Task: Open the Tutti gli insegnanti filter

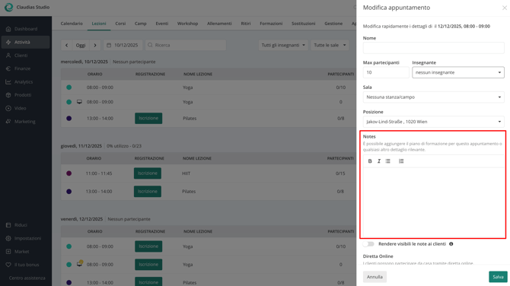Action: (283, 45)
